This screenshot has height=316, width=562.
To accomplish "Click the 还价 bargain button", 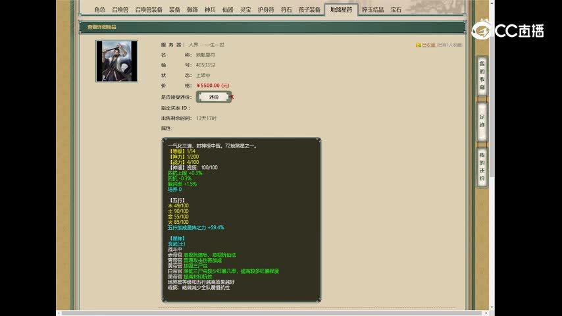I will pyautogui.click(x=214, y=97).
